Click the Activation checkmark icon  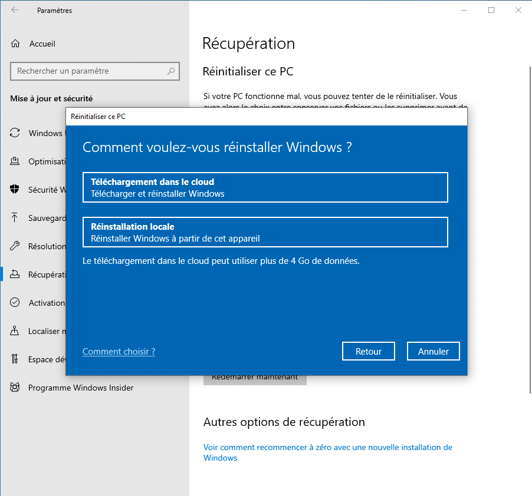(15, 302)
